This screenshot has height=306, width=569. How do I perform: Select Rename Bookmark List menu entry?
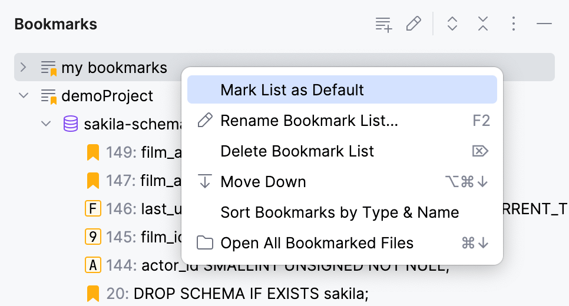pyautogui.click(x=309, y=121)
